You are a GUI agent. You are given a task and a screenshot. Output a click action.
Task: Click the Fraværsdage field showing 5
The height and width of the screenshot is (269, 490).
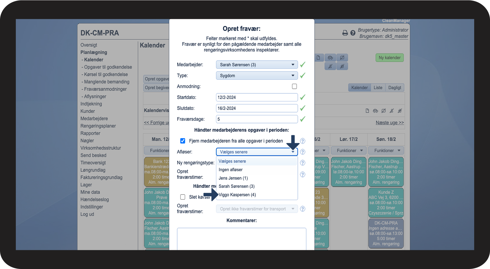[x=257, y=119]
